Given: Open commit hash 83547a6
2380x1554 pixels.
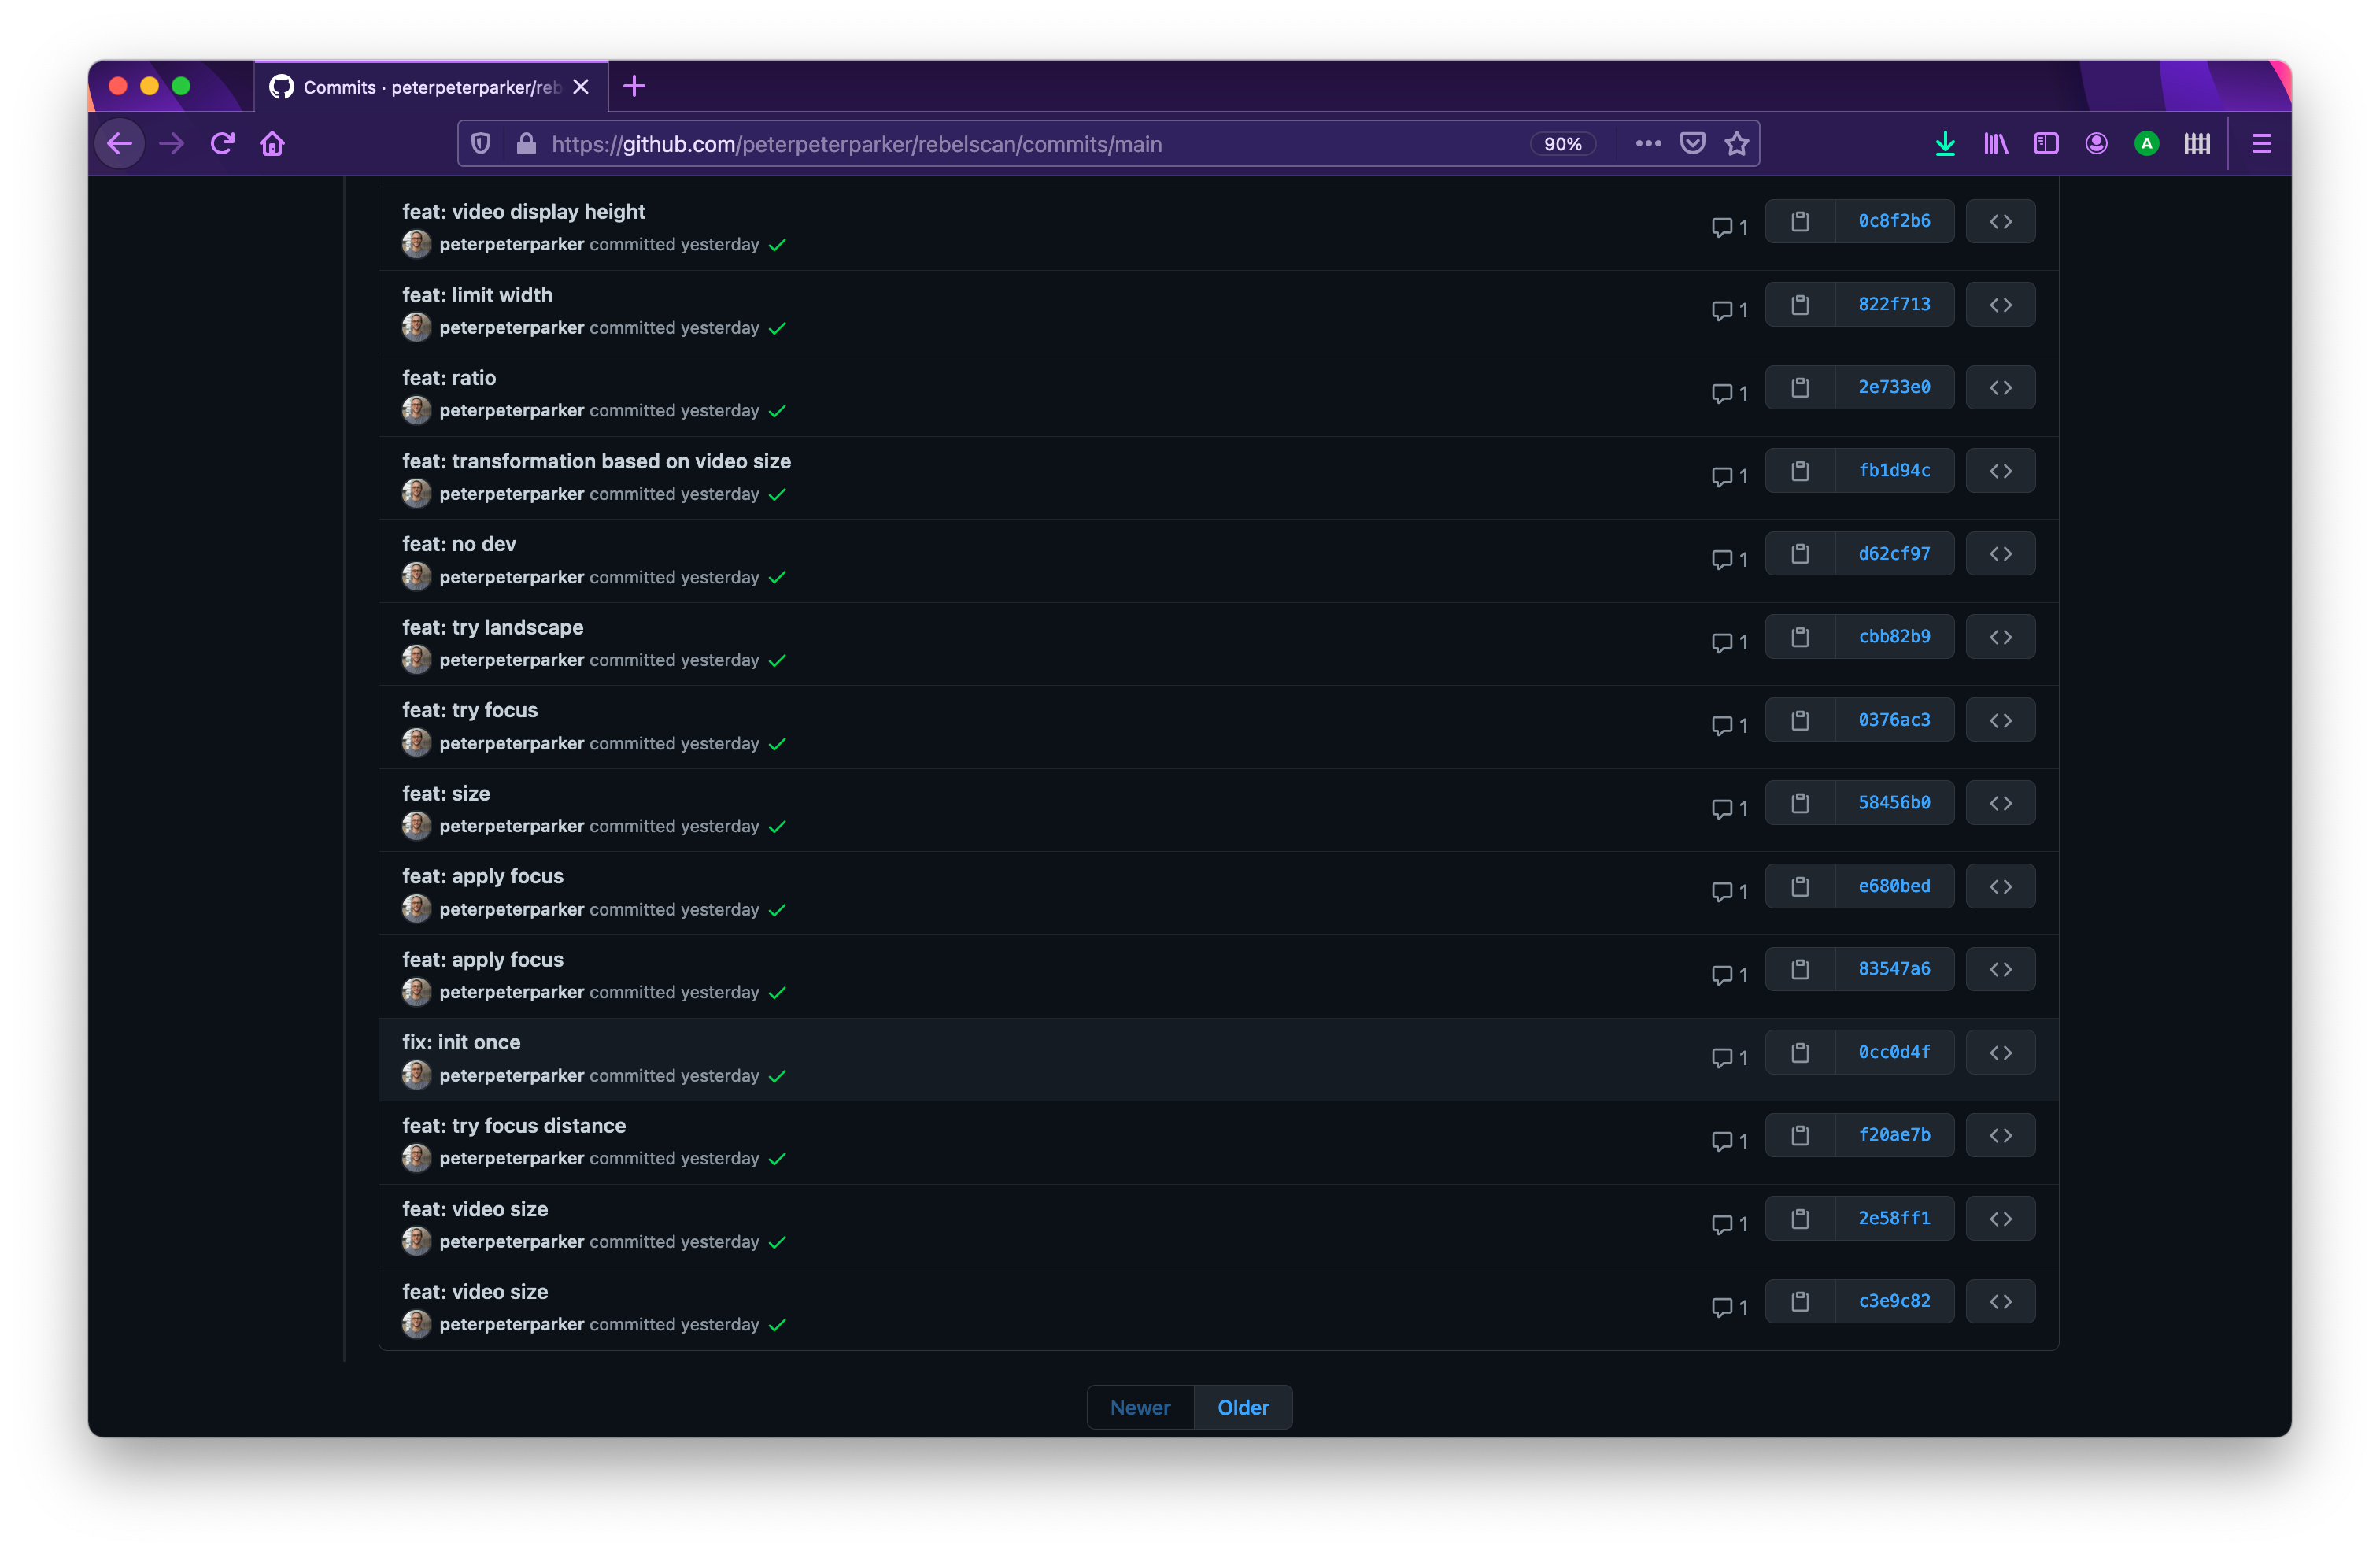Looking at the screenshot, I should (x=1894, y=969).
